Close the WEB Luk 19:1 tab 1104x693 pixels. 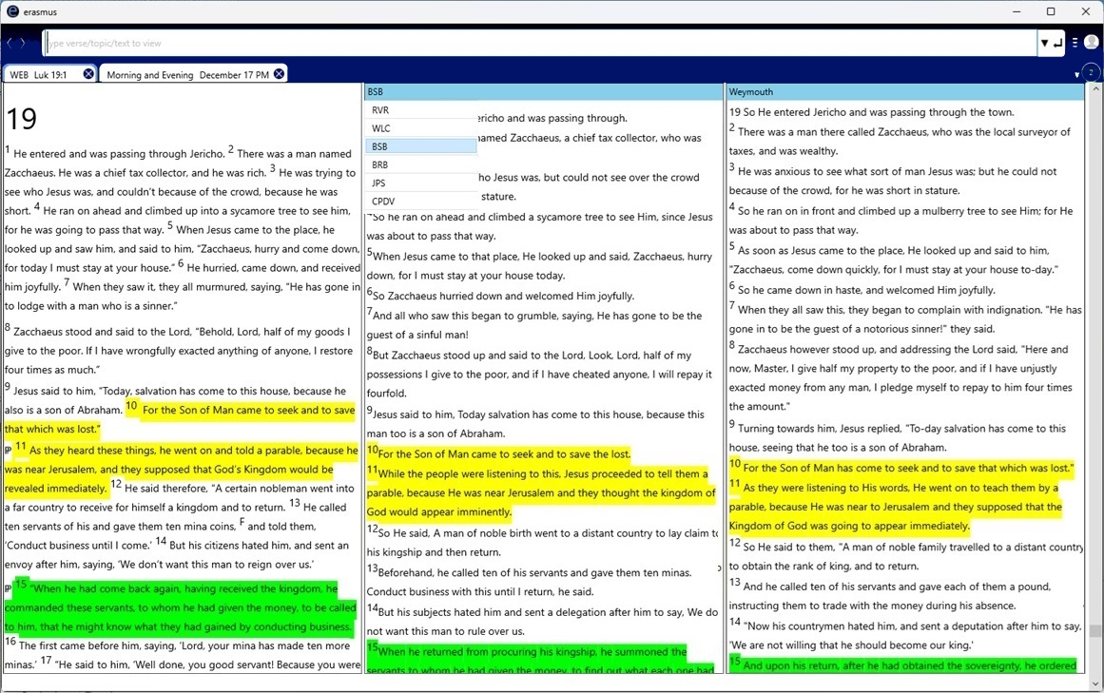click(x=88, y=74)
